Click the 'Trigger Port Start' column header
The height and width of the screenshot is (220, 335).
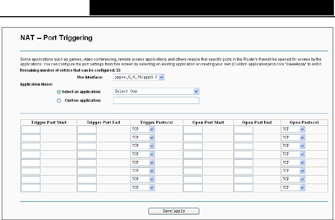[49, 123]
